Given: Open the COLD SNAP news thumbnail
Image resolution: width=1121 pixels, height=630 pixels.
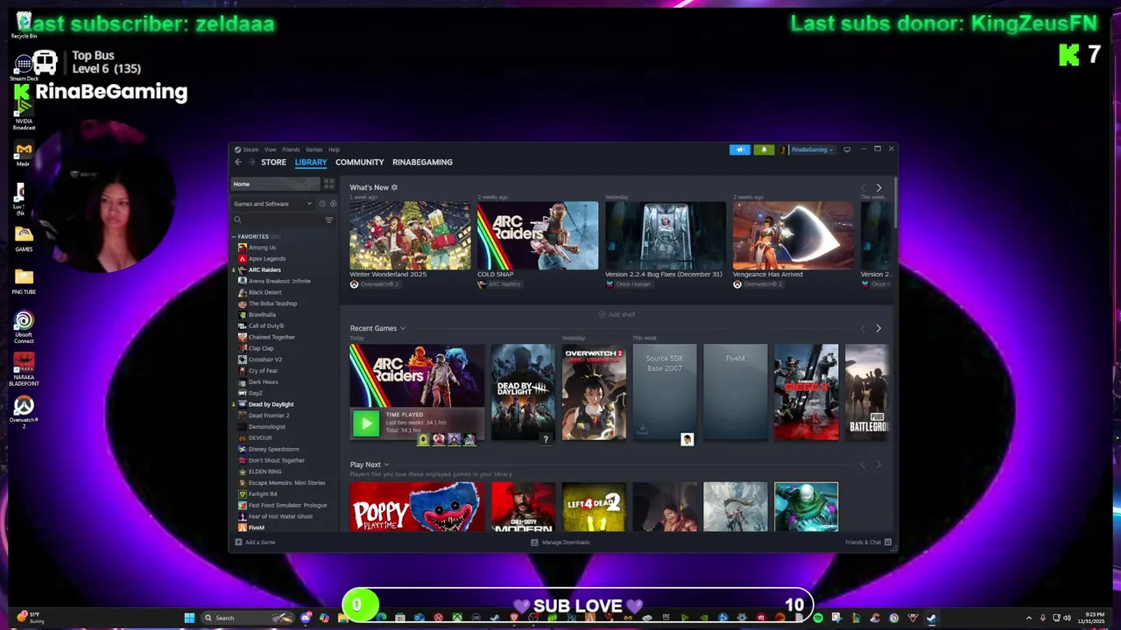Looking at the screenshot, I should point(538,235).
